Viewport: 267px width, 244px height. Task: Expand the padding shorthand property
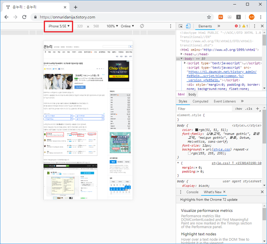point(198,172)
